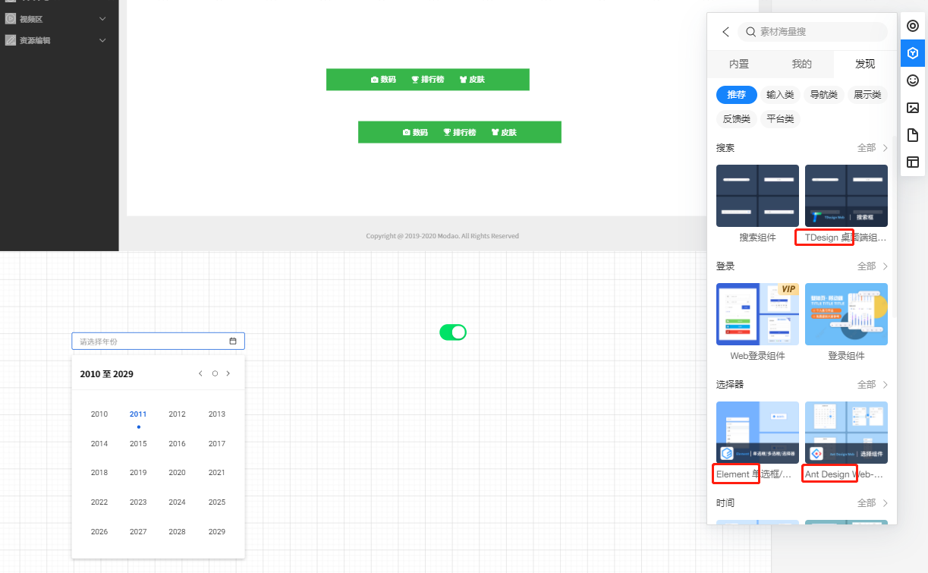
Task: Expand the 资源编辑 sidebar section
Action: 102,40
